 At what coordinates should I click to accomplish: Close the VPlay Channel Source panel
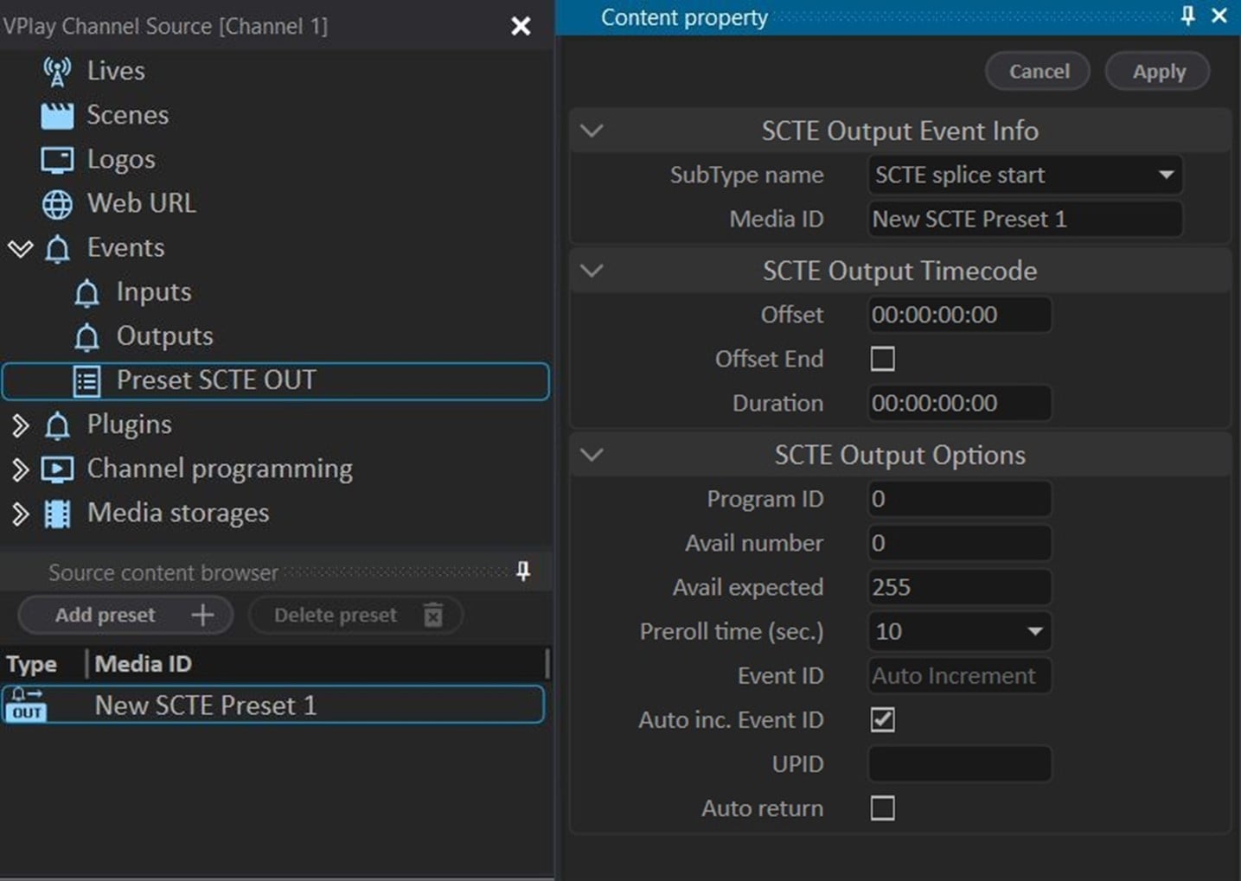521,26
